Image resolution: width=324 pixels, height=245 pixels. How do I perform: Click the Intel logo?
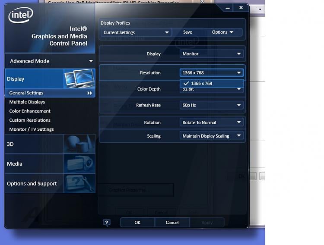tap(21, 15)
